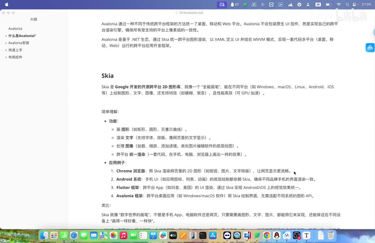The width and height of the screenshot is (375, 243).
Task: Click the bold text Google 开发的开源跨平台 2D 图形库
Action: click(148, 87)
